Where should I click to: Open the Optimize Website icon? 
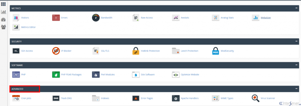click(176, 75)
